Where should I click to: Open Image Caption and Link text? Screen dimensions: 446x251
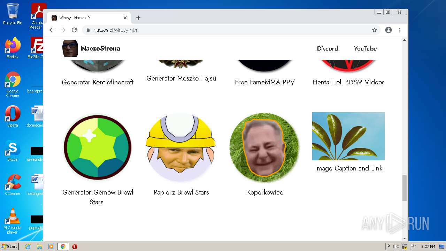click(348, 168)
